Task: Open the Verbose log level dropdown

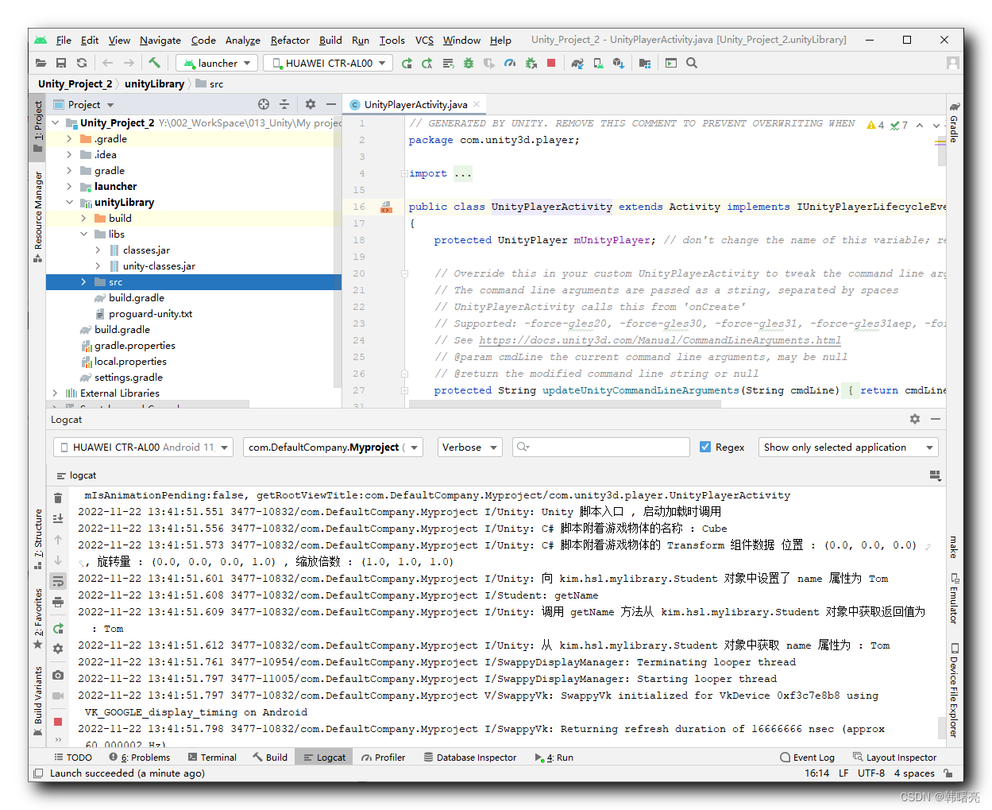Action: click(469, 447)
